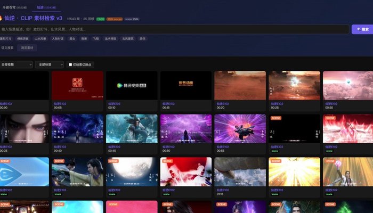This screenshot has height=213, width=373.
Task: Open the 语义搜索 mode tab
Action: click(x=7, y=48)
